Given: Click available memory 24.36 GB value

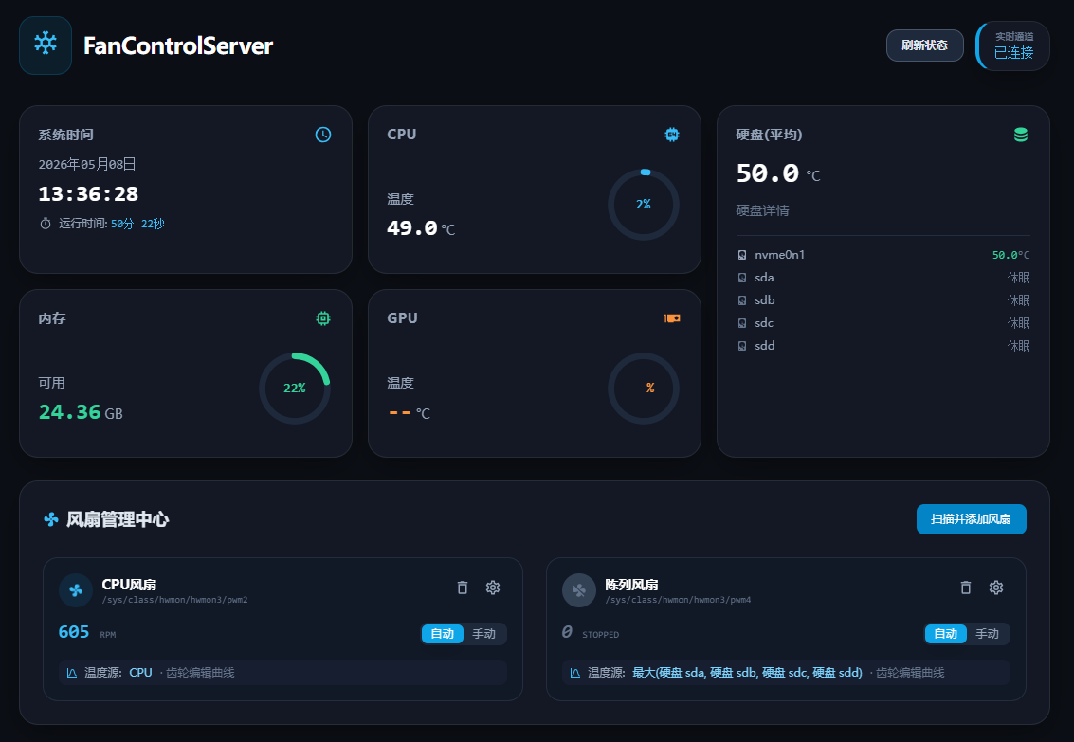Looking at the screenshot, I should tap(81, 412).
